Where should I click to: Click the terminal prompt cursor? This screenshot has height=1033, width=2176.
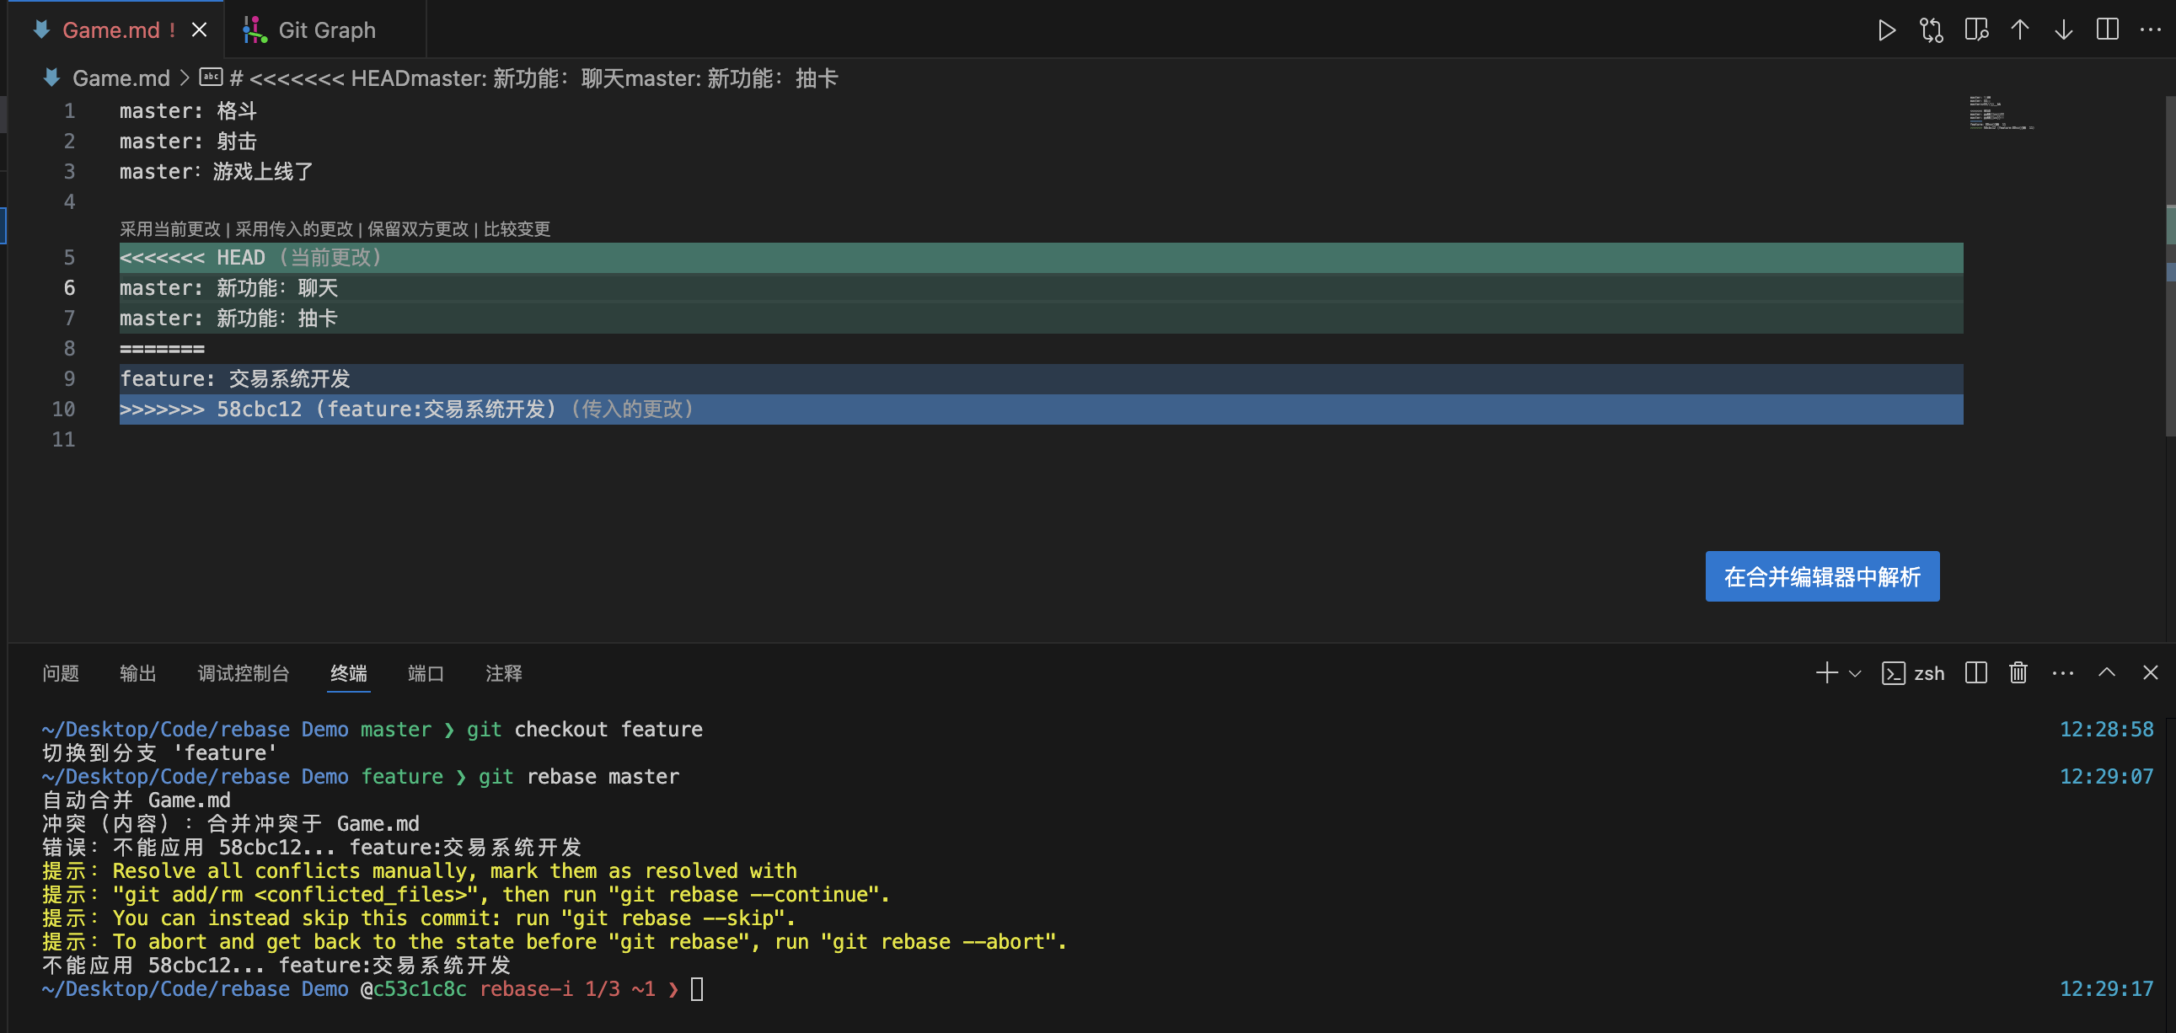click(697, 989)
